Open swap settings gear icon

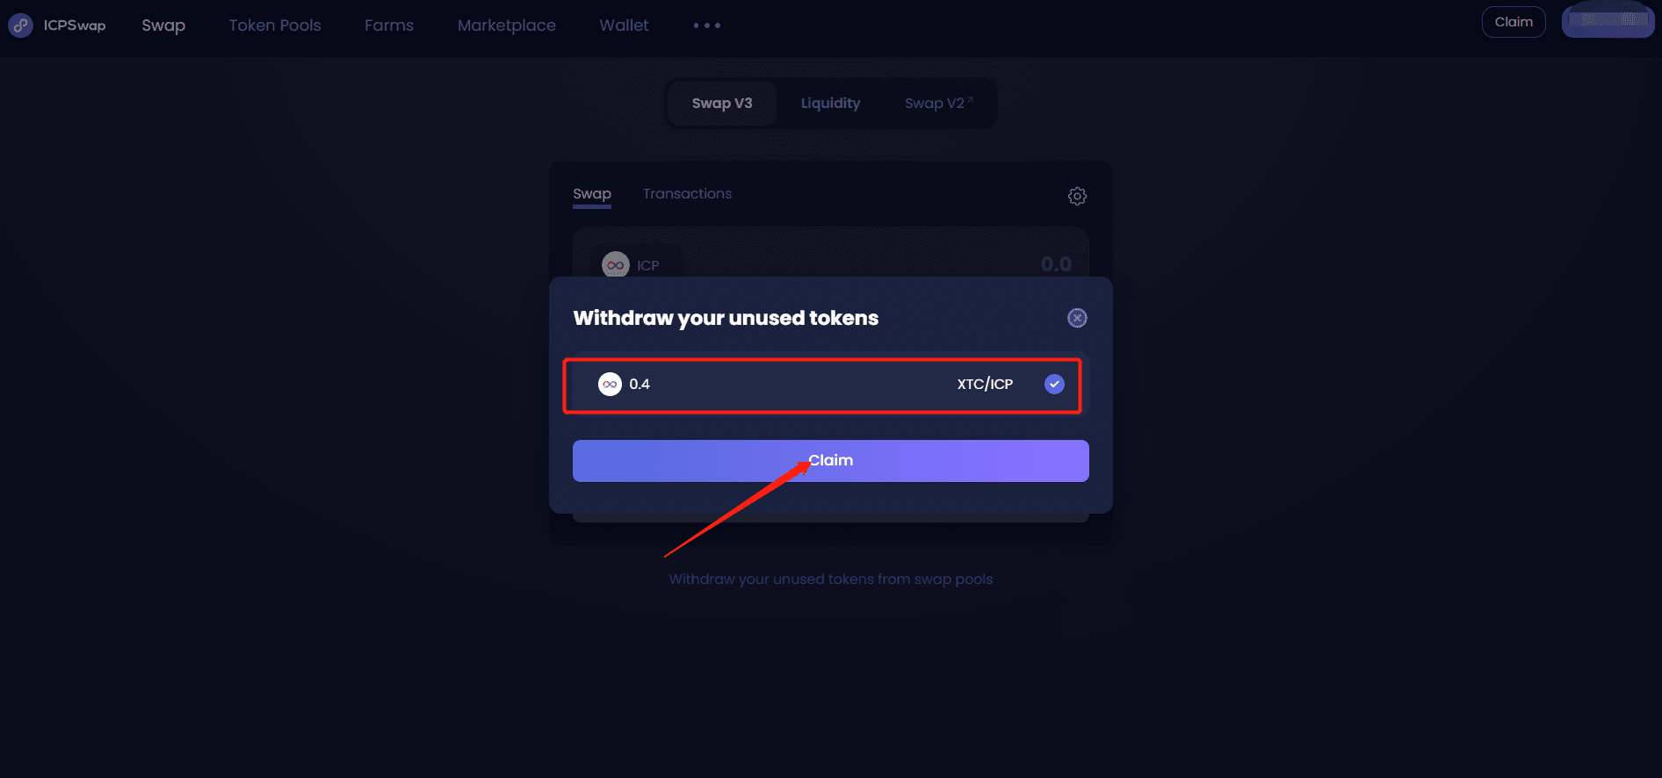pos(1077,196)
